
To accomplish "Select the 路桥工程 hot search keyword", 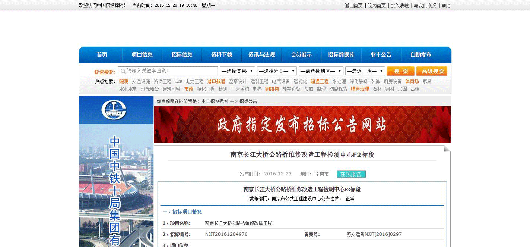I will (162, 81).
